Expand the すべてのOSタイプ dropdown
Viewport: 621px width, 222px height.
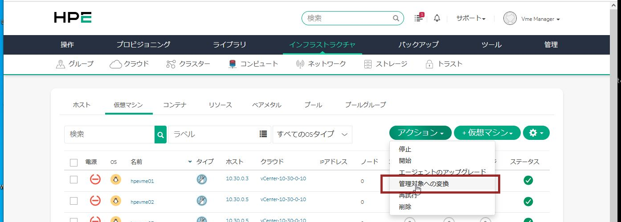click(x=312, y=134)
